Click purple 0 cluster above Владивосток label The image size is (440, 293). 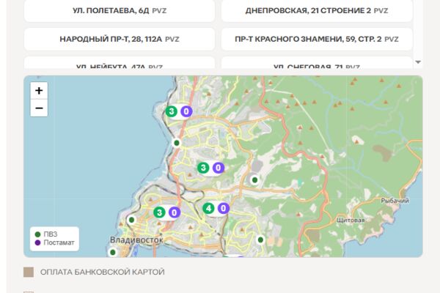[x=175, y=212]
